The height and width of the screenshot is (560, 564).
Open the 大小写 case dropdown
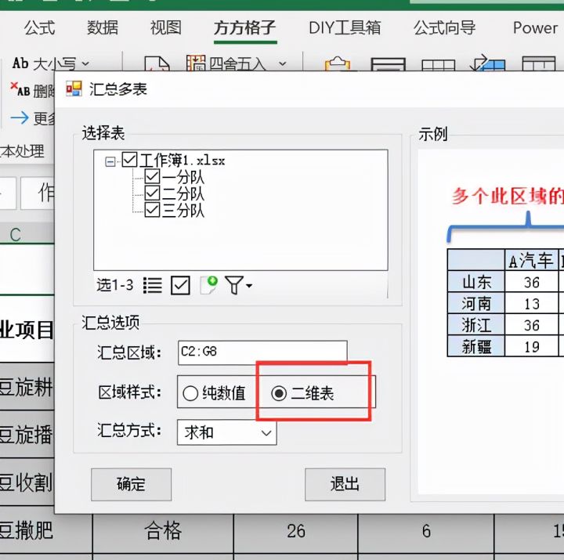(x=85, y=63)
